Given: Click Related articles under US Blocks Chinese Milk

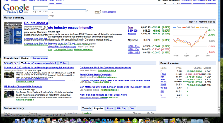Looking at the screenshot, I should [x=25, y=100].
